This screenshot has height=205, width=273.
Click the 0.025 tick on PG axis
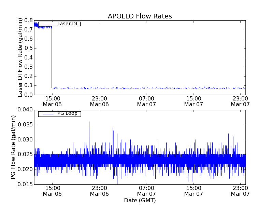25,154
